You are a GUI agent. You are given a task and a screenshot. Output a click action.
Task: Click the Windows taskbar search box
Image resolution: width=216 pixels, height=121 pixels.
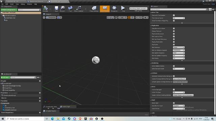click(25, 119)
